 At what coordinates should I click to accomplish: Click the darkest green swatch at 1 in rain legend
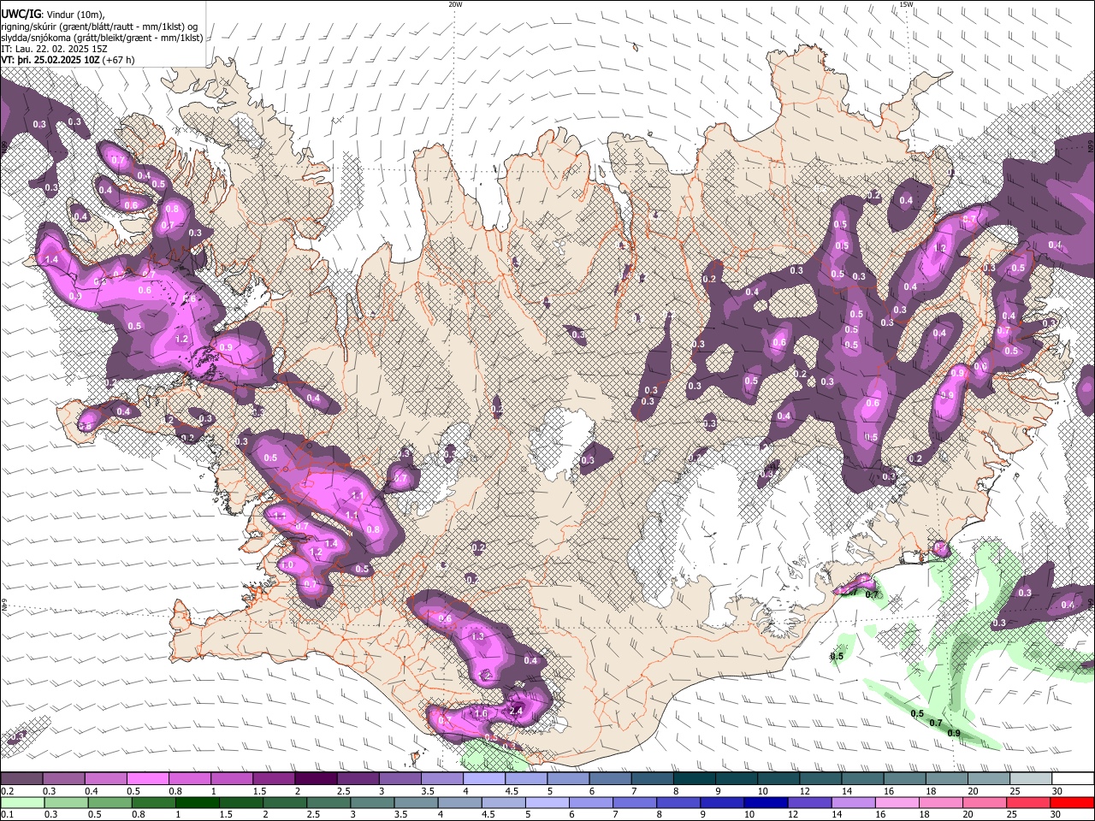click(197, 802)
